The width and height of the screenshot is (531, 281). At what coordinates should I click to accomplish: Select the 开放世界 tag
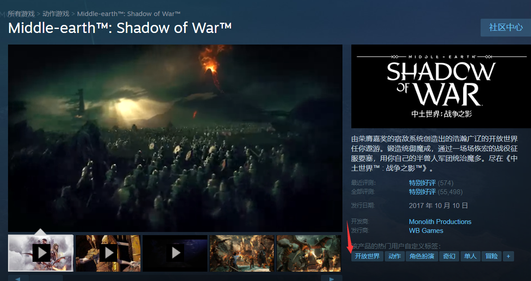(x=367, y=257)
